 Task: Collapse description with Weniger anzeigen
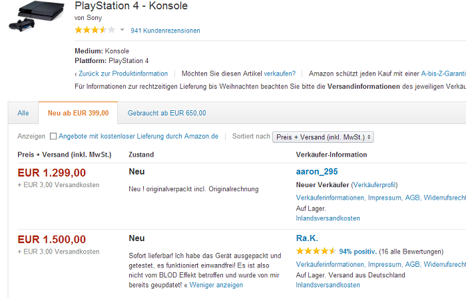tap(216, 285)
